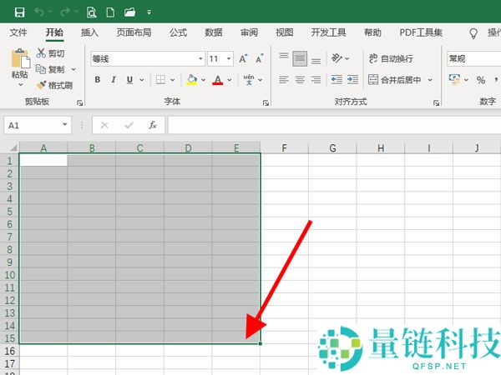Open the Insert (插入) tab

(89, 32)
